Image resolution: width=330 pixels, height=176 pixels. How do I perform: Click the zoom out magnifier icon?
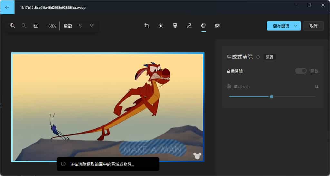(24, 26)
